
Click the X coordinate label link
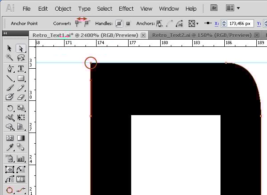(x=217, y=23)
